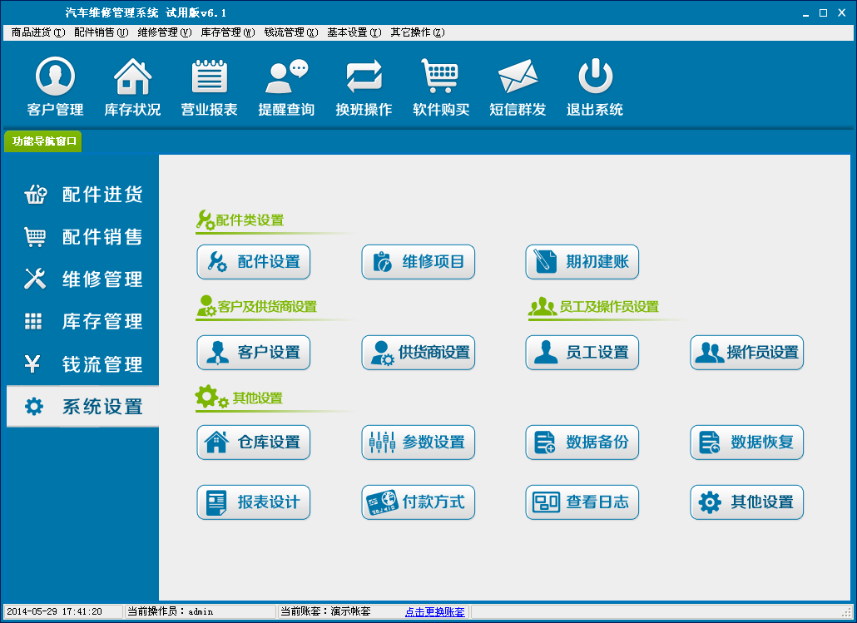857x623 pixels.
Task: Click the 配件设置 button
Action: point(254,262)
